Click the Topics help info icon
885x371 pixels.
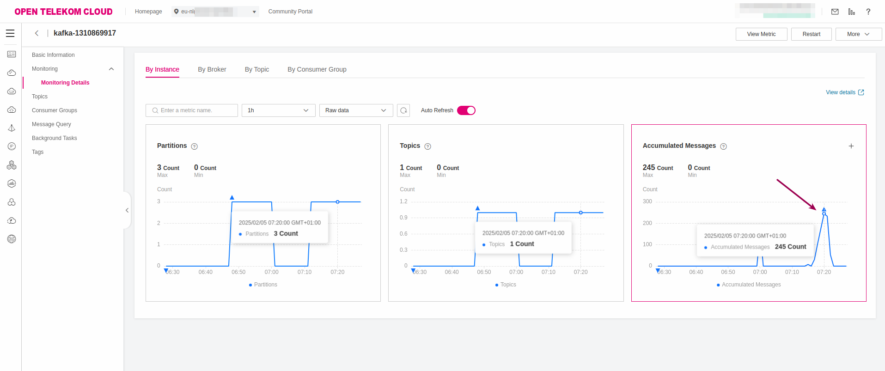coord(427,146)
